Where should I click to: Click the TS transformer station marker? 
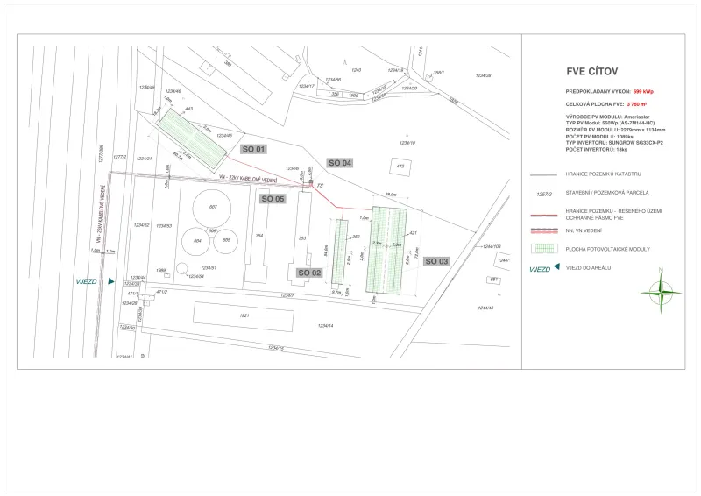[312, 182]
